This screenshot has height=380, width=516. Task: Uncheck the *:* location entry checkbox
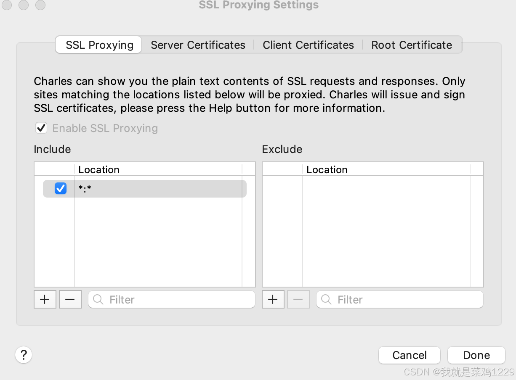61,189
